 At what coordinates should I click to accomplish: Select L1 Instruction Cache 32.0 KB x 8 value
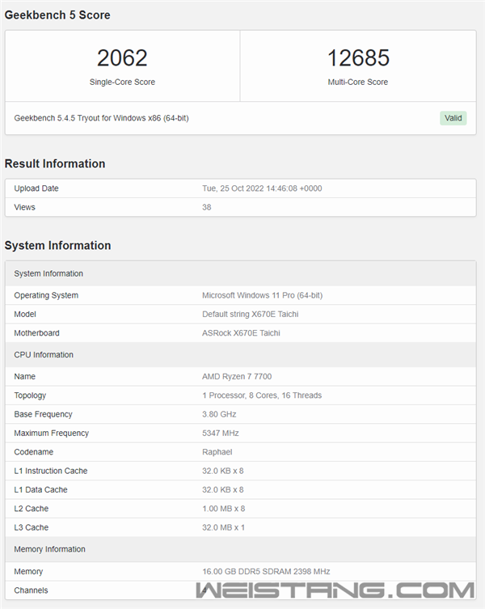click(222, 471)
